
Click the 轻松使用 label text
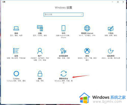point(111,56)
